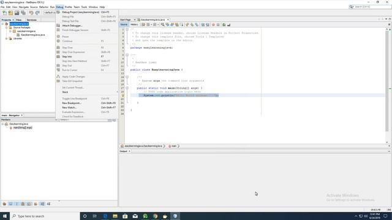Open File Explorer from taskbar
The image size is (392, 220).
point(115,216)
